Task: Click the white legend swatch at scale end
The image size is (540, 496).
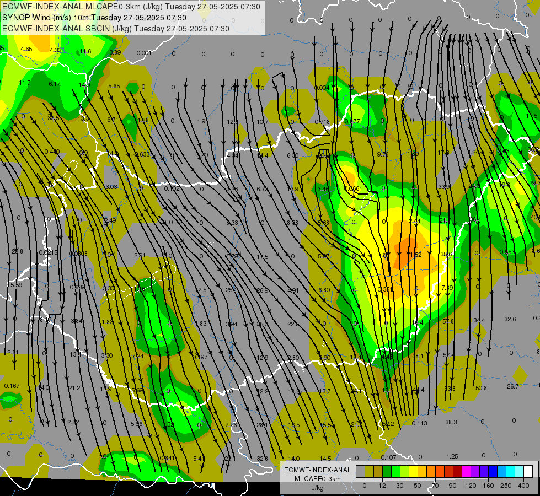Action: pos(528,471)
